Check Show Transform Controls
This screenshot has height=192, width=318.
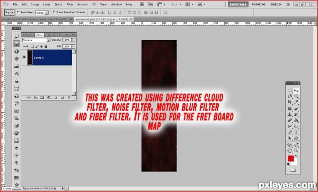pyautogui.click(x=54, y=12)
